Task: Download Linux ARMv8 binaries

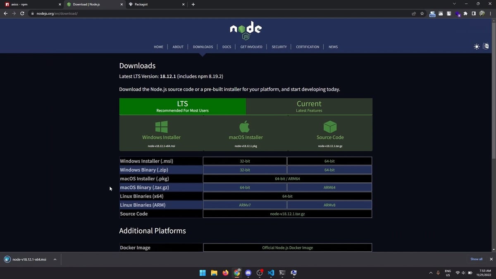Action: pos(329,205)
